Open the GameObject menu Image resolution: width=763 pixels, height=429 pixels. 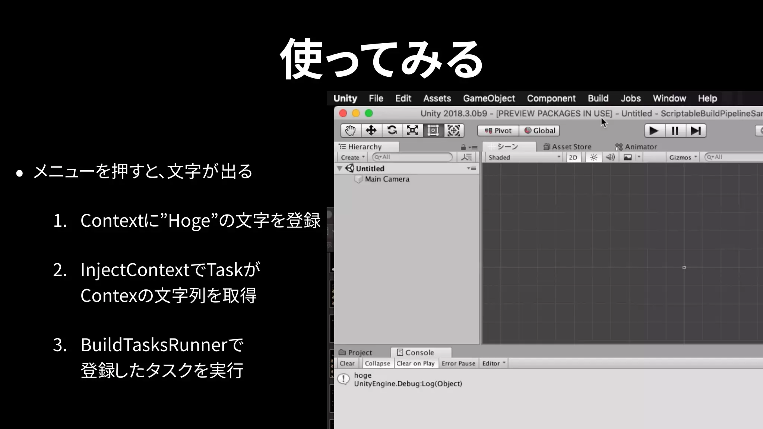pyautogui.click(x=489, y=99)
